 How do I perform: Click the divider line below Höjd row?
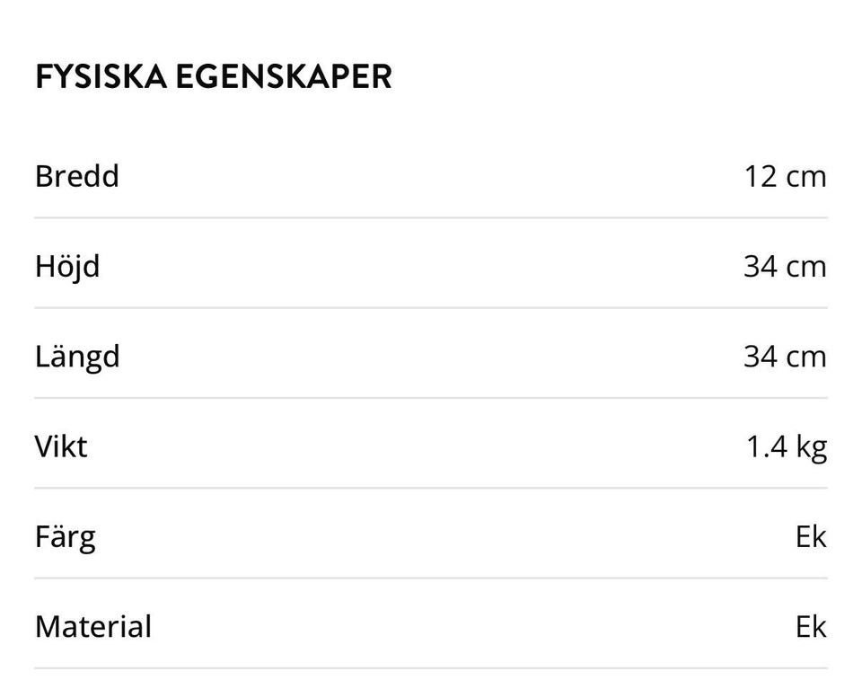point(431,308)
